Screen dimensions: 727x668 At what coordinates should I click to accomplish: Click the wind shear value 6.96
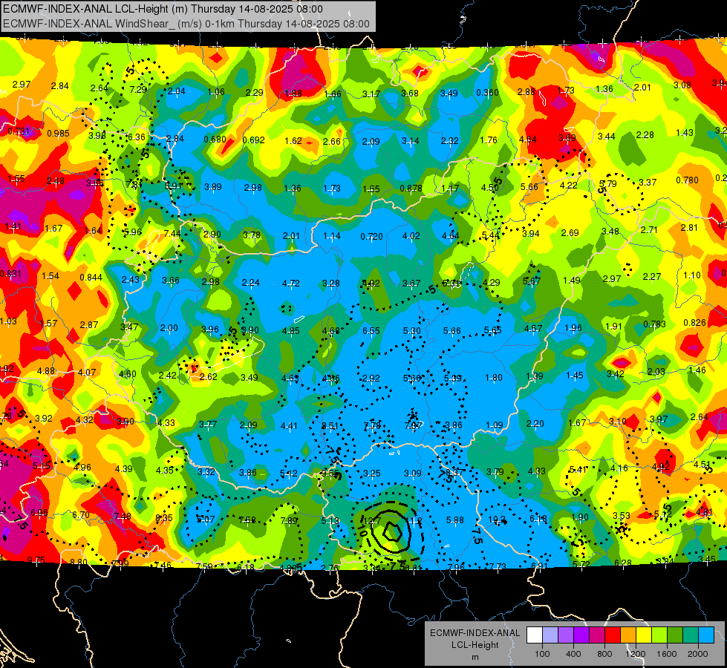[39, 513]
